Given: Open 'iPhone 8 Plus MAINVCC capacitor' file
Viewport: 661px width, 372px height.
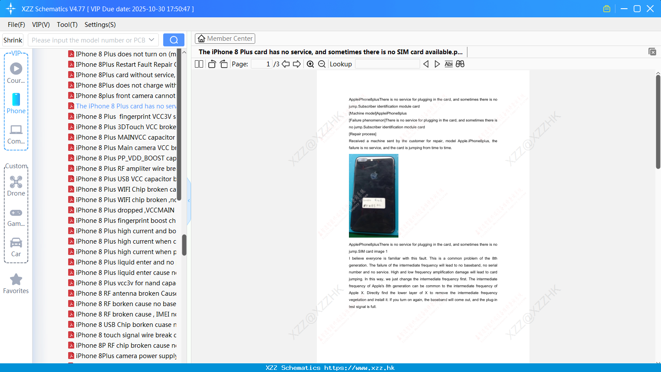Looking at the screenshot, I should [122, 137].
